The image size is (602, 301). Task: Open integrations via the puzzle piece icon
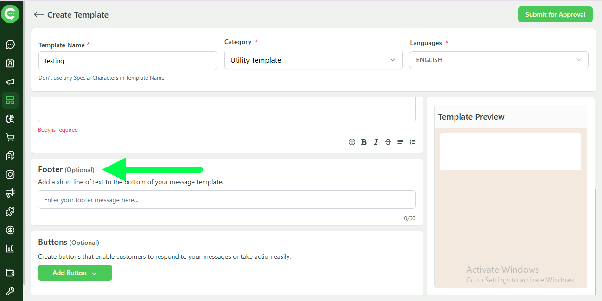coord(10,211)
